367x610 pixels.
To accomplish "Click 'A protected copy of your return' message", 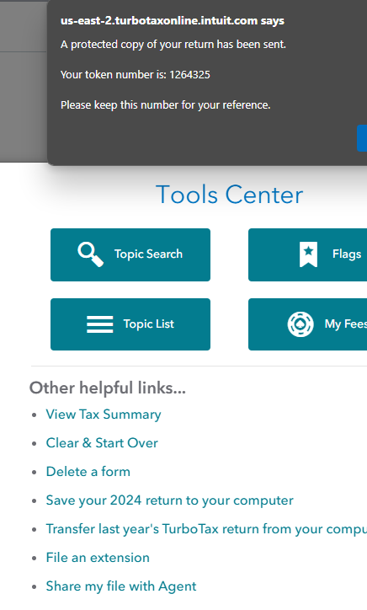I will 173,45.
